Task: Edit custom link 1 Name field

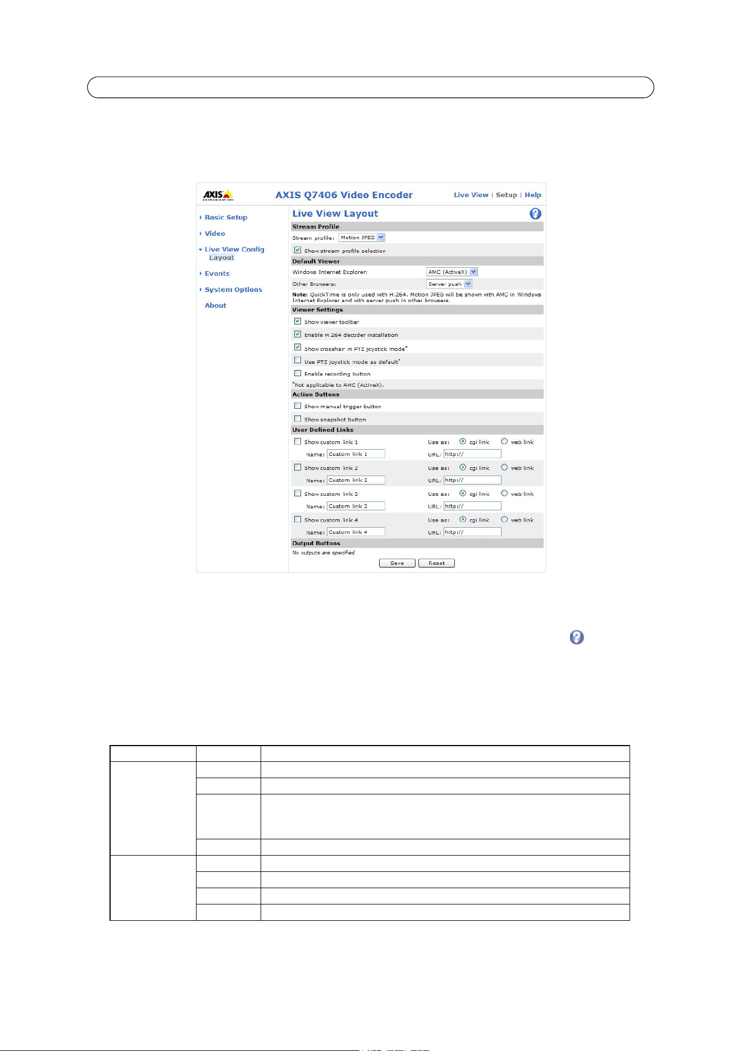Action: [x=356, y=454]
